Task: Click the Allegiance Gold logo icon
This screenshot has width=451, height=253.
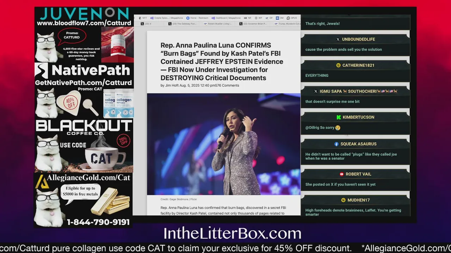Action: [42, 182]
